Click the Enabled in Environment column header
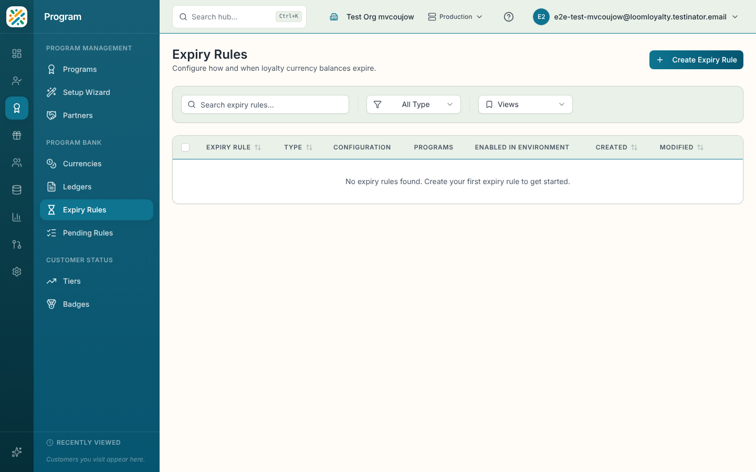 pyautogui.click(x=522, y=147)
